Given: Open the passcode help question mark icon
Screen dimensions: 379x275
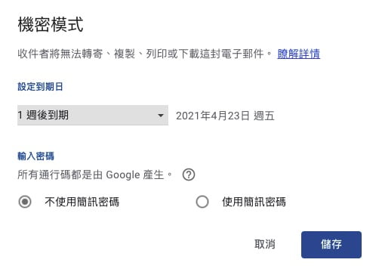Looking at the screenshot, I should point(189,175).
